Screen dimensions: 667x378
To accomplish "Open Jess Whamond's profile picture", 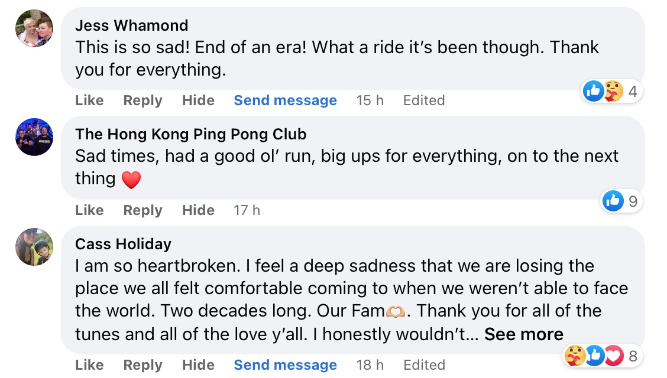I will pyautogui.click(x=34, y=28).
